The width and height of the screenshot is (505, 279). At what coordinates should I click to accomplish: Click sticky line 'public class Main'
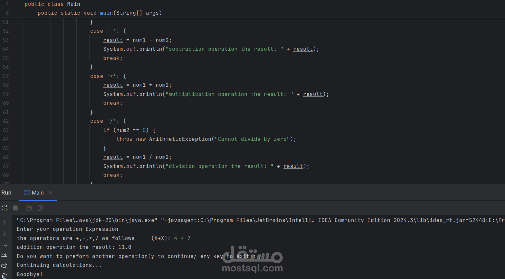click(x=52, y=4)
